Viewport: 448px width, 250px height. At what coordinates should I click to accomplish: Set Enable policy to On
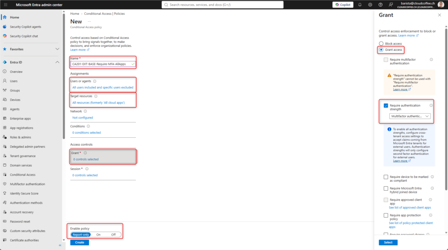pos(98,235)
